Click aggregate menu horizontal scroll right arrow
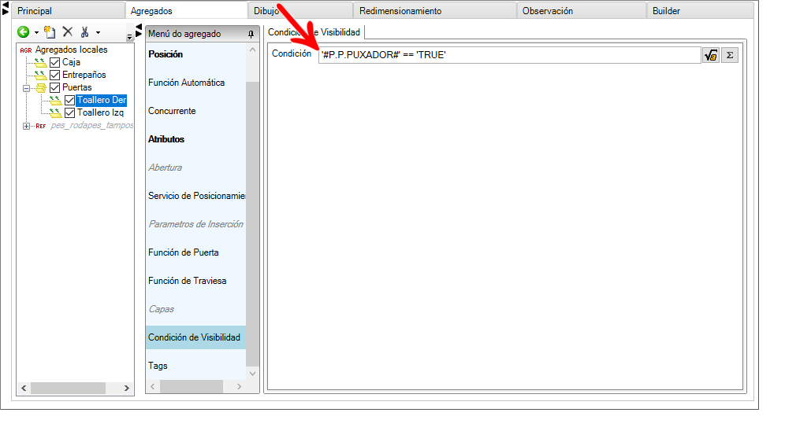Screen dimensions: 785x431 click(x=240, y=386)
